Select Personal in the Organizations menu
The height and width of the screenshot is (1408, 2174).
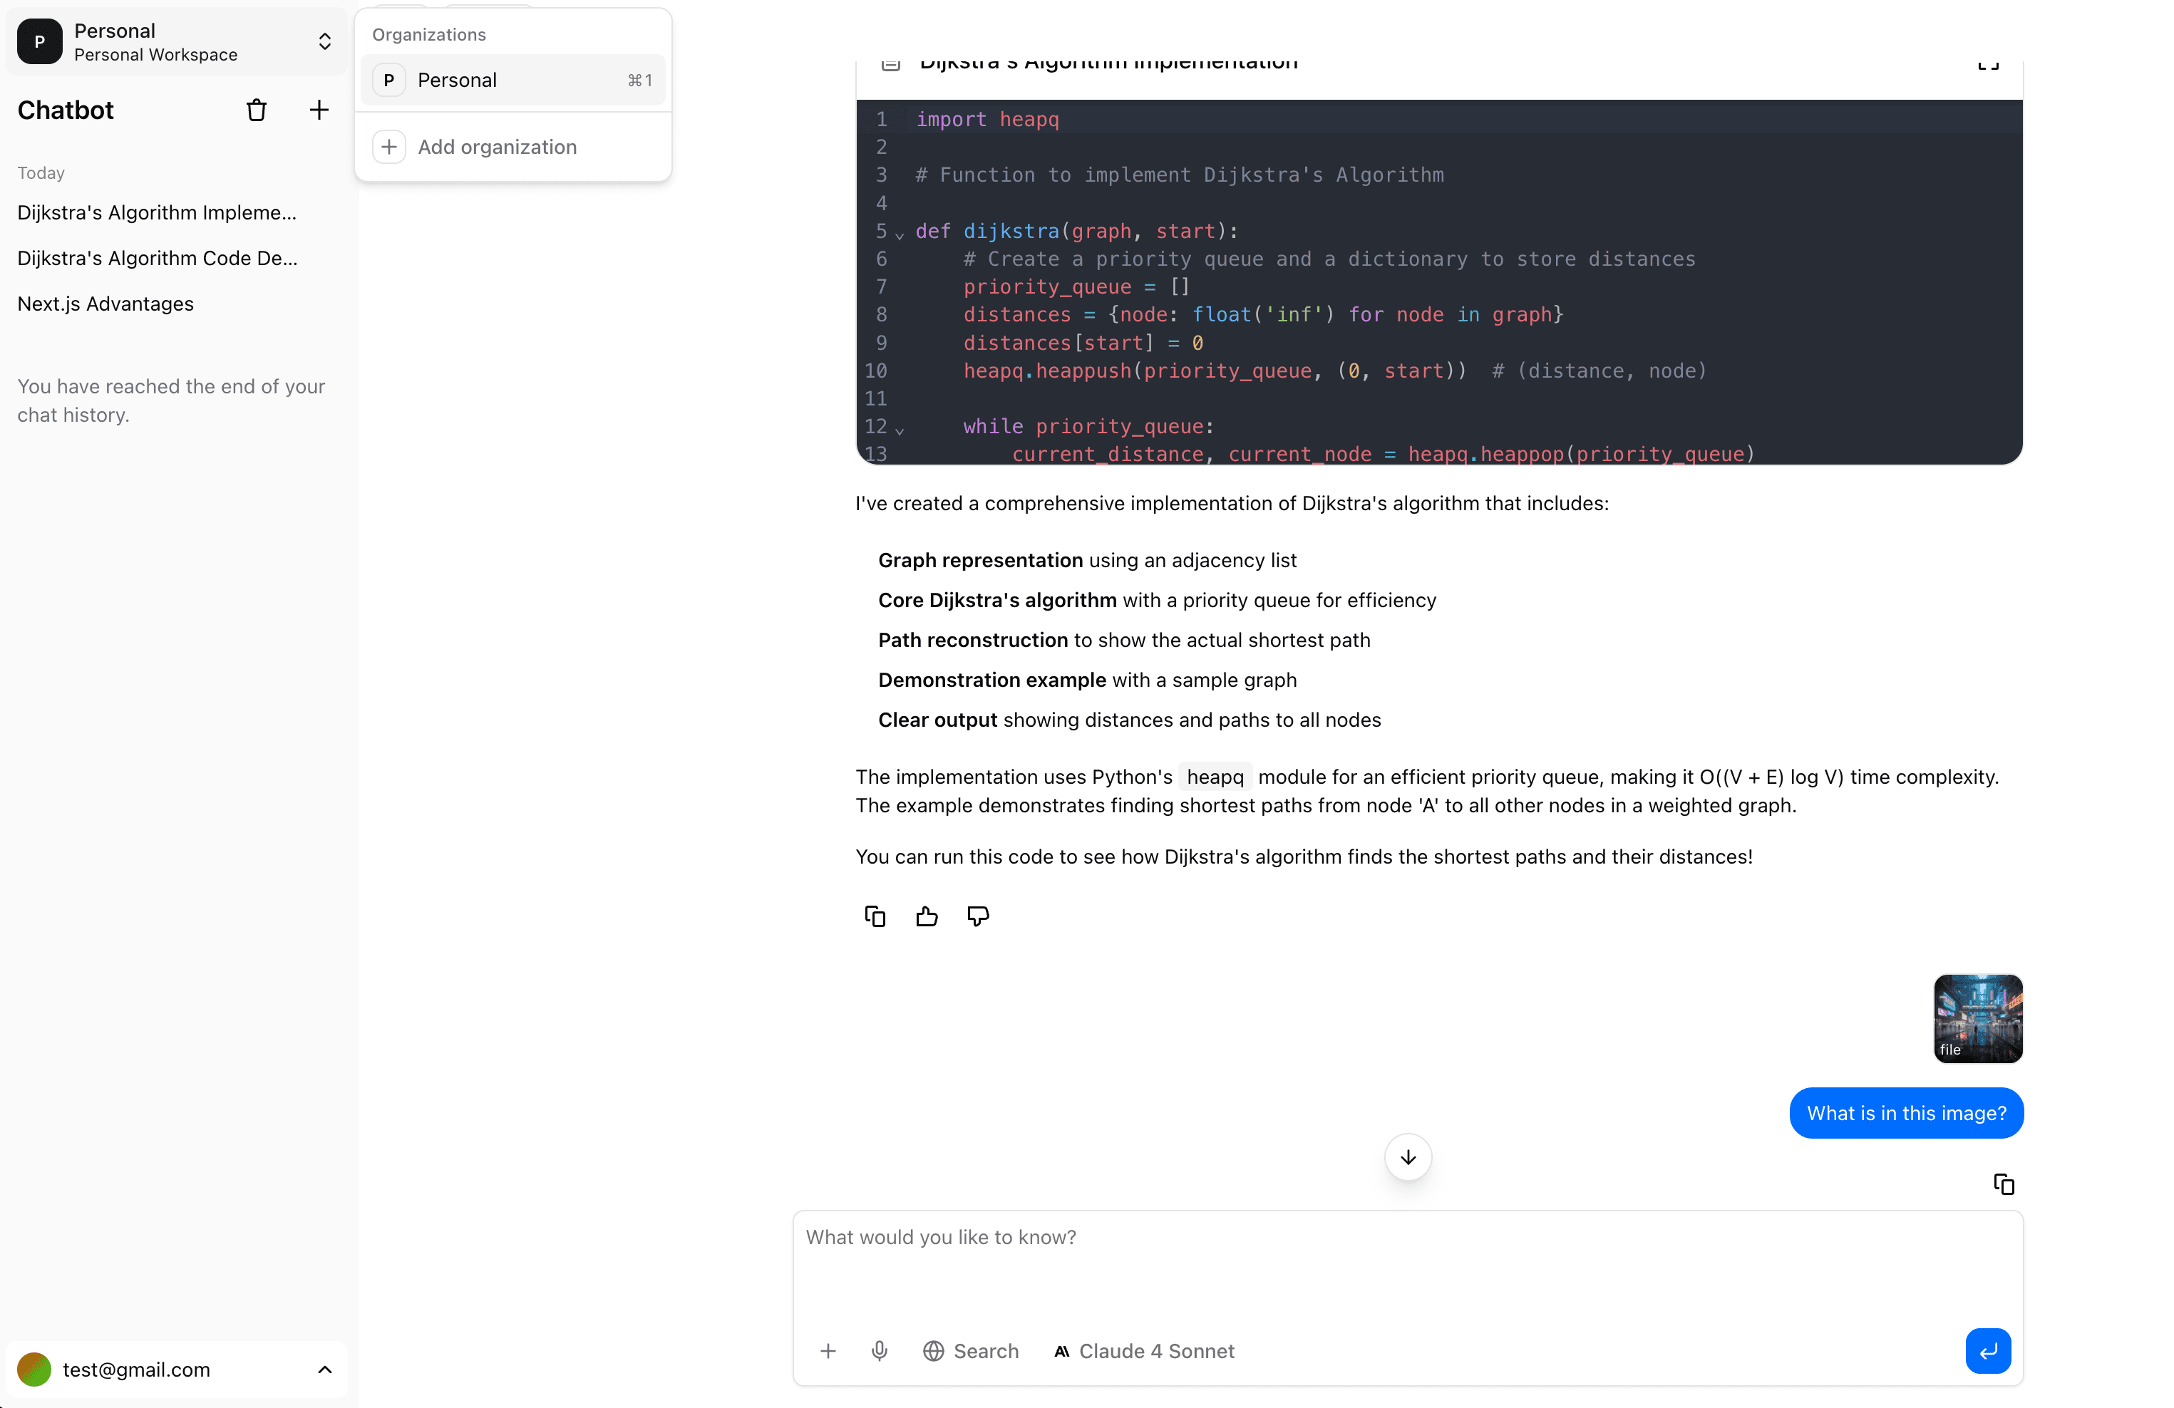pyautogui.click(x=513, y=79)
